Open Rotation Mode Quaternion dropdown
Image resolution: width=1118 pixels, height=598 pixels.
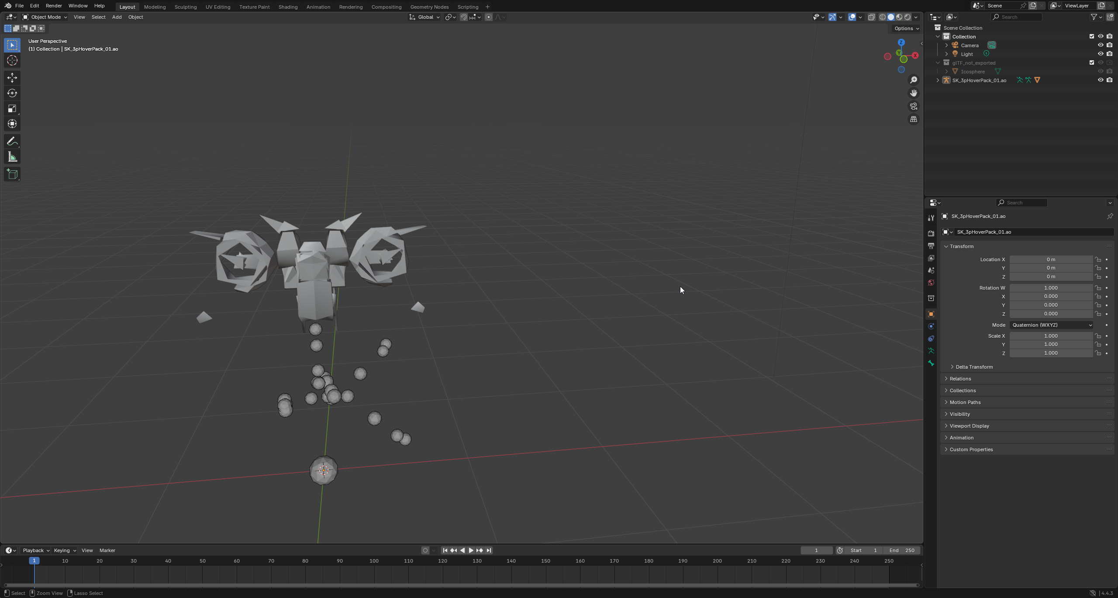click(x=1052, y=325)
